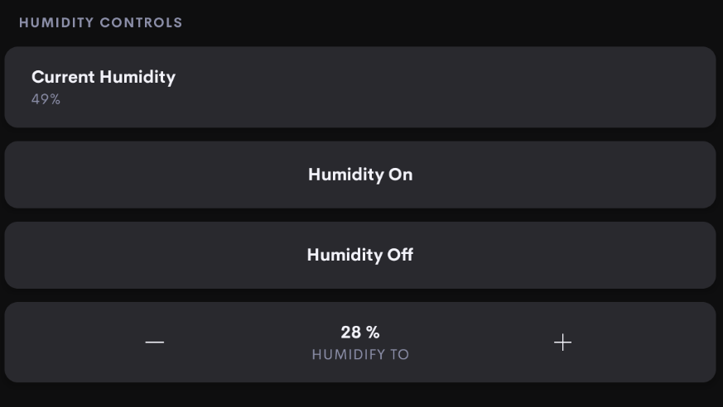
Task: Activate the Humidity Off card
Action: pyautogui.click(x=360, y=255)
